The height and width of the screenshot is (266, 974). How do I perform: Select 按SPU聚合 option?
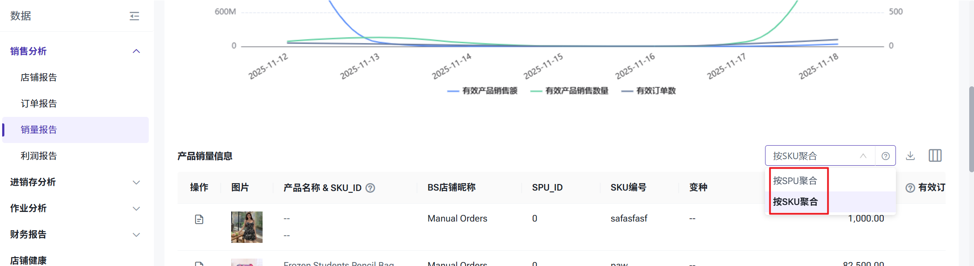[x=795, y=181]
